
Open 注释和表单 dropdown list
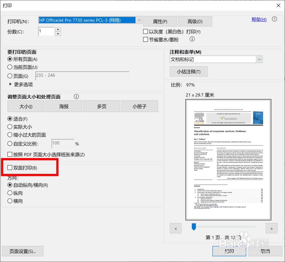259,59
